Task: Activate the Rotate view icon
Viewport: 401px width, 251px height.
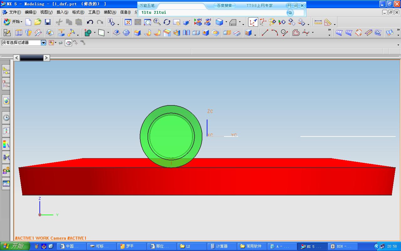Action: tap(167, 22)
